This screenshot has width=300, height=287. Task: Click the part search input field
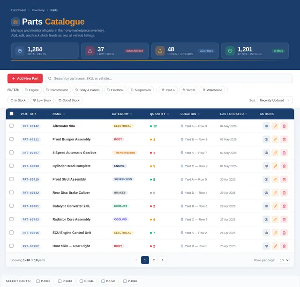pos(169,78)
